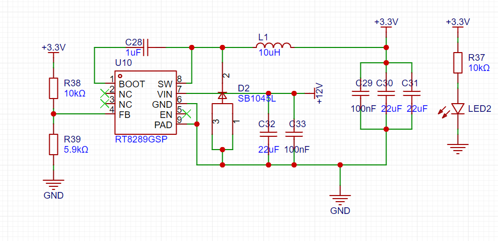Select capacitor C33 symbol

click(294, 134)
